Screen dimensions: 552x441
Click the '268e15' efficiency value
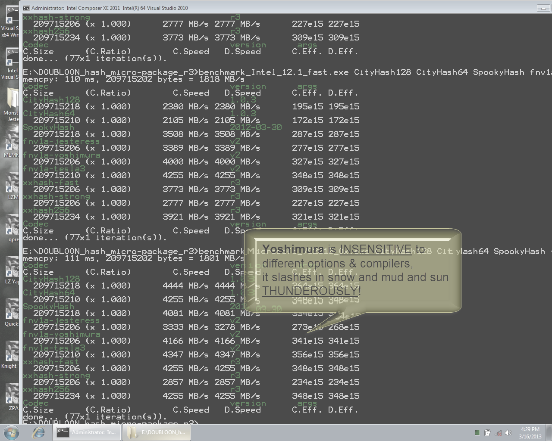[344, 327]
